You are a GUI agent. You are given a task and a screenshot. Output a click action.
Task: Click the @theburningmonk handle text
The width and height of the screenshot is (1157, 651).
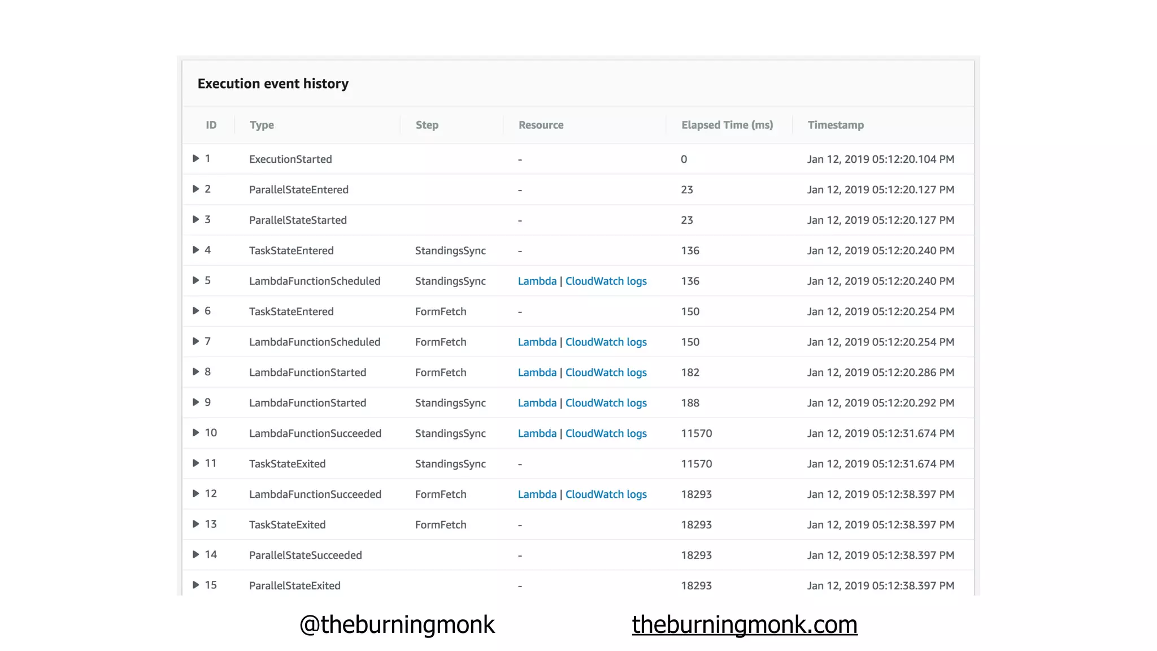pos(397,625)
